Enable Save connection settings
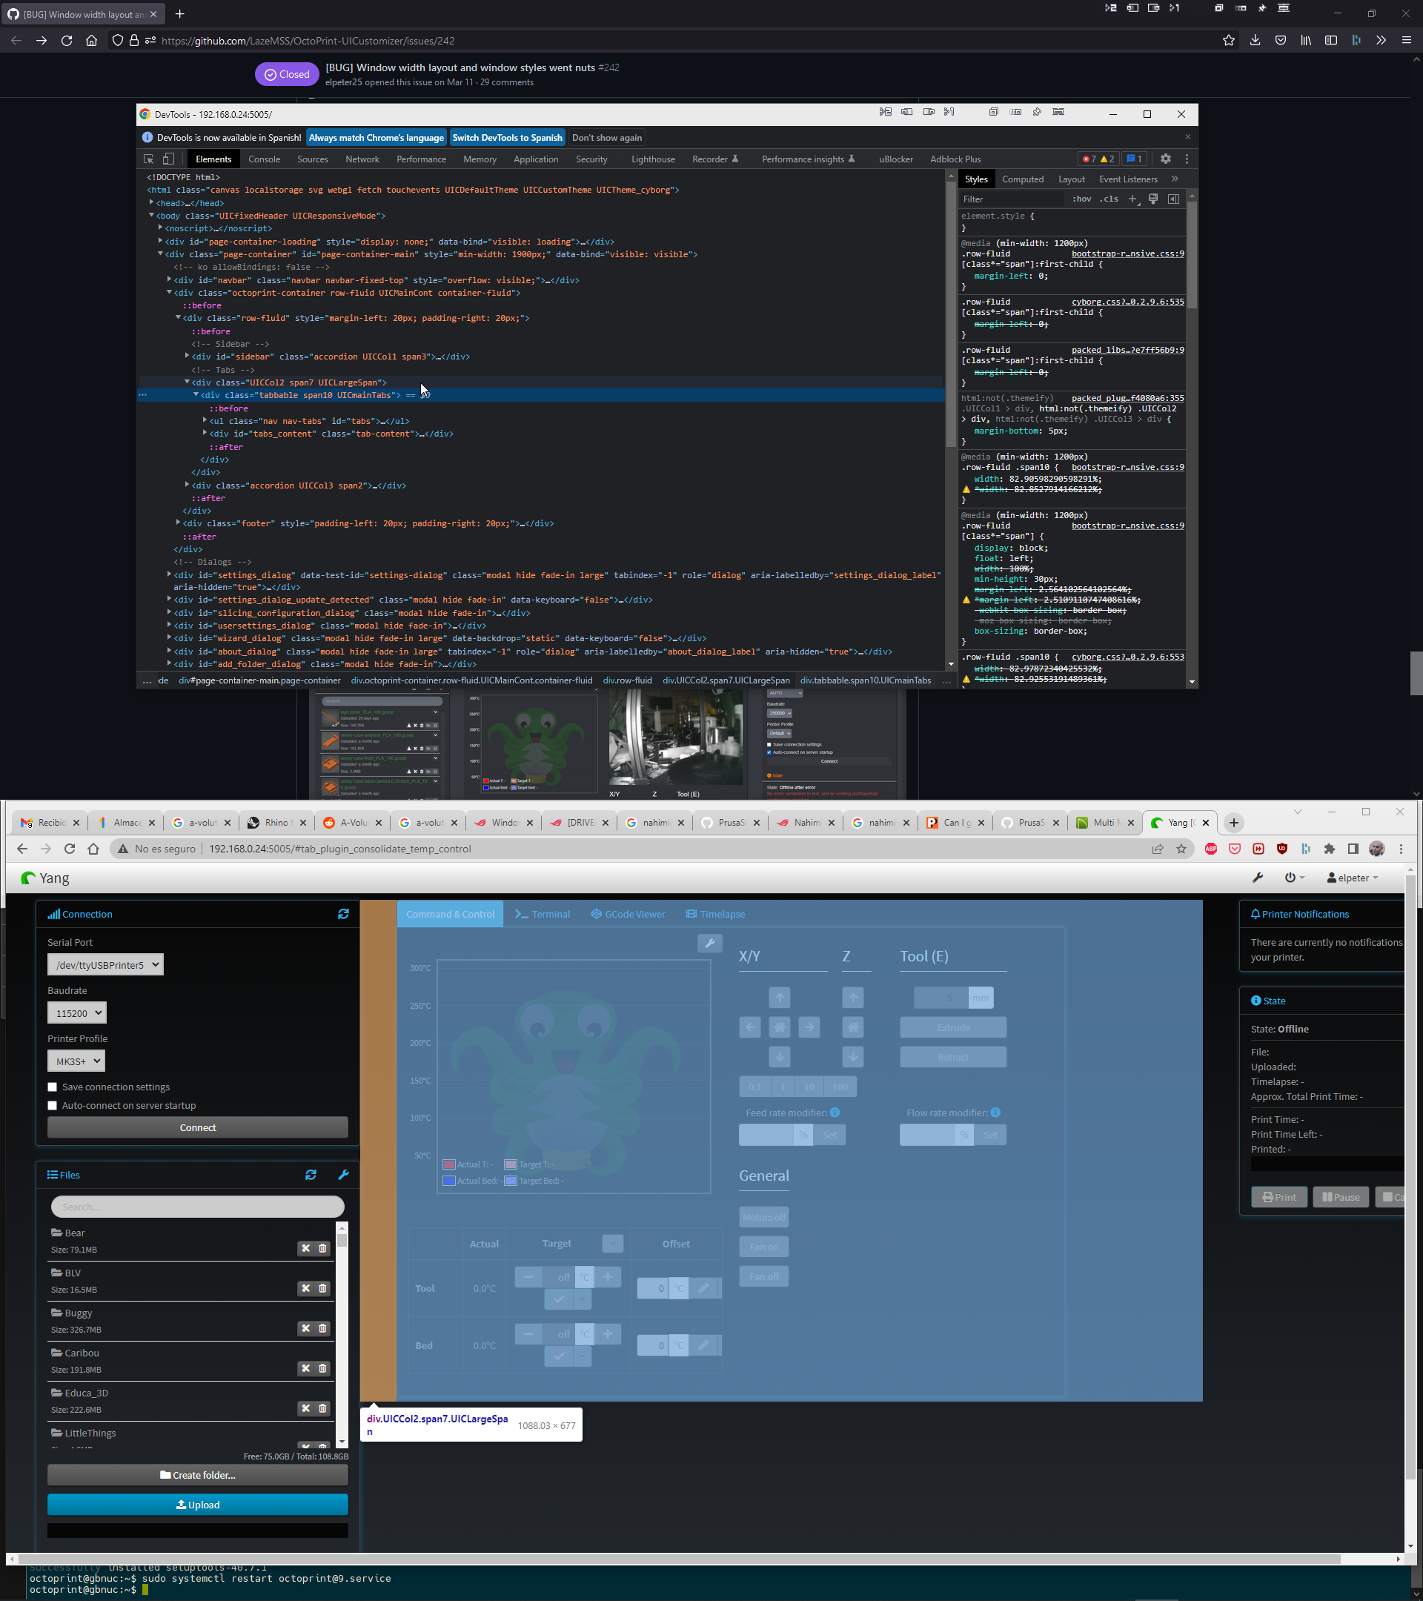Viewport: 1423px width, 1601px height. [53, 1087]
